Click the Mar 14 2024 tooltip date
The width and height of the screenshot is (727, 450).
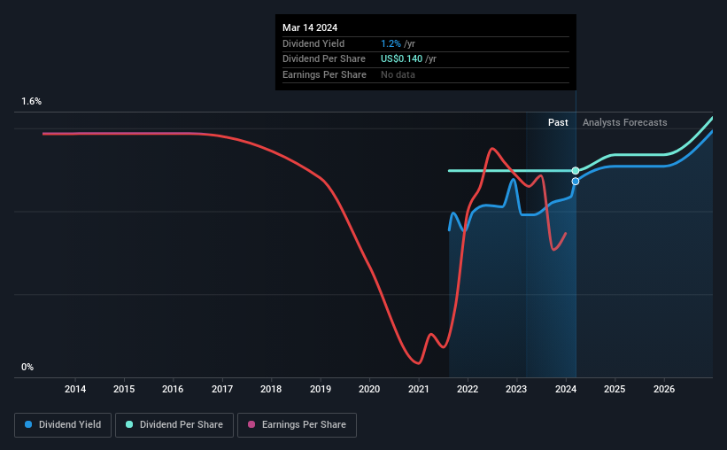pos(310,27)
